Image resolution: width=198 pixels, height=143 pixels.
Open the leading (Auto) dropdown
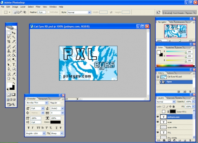pyautogui.click(x=62, y=108)
